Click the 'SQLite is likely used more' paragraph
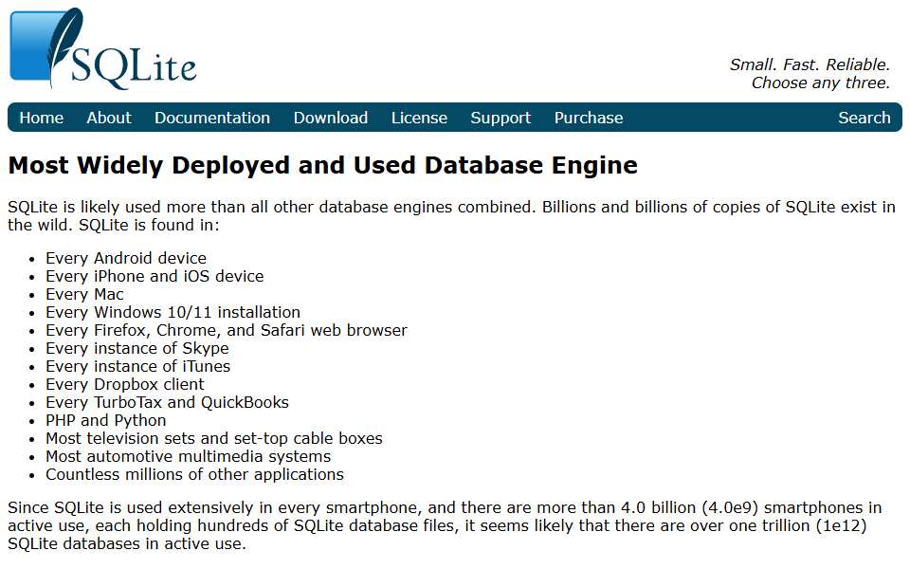The image size is (910, 569). point(451,216)
